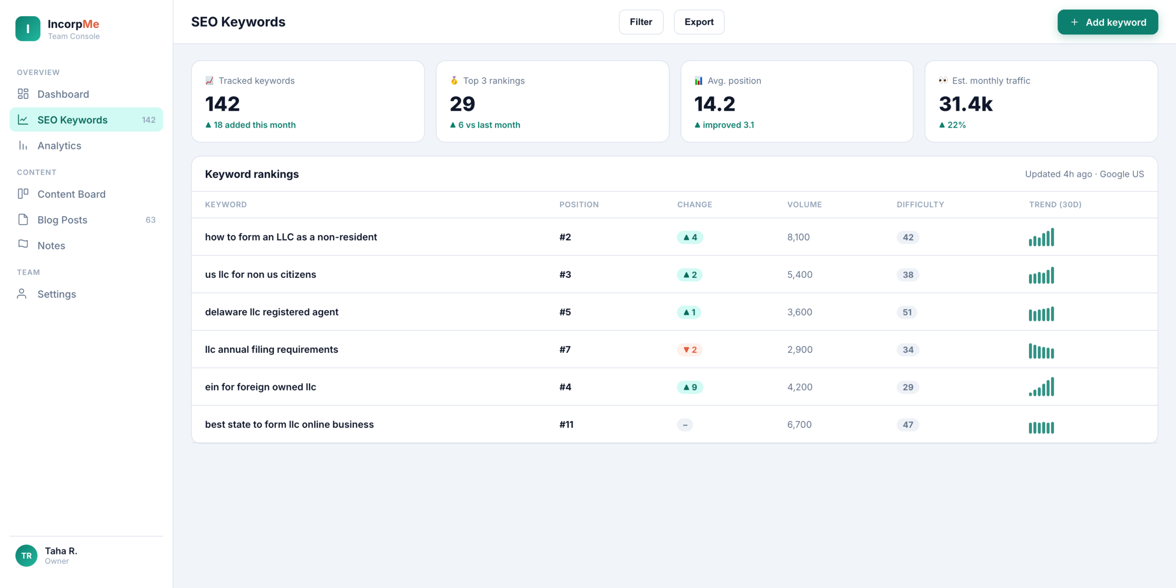Select 'us llc for non us citizens' keyword
The height and width of the screenshot is (588, 1176).
tap(260, 275)
